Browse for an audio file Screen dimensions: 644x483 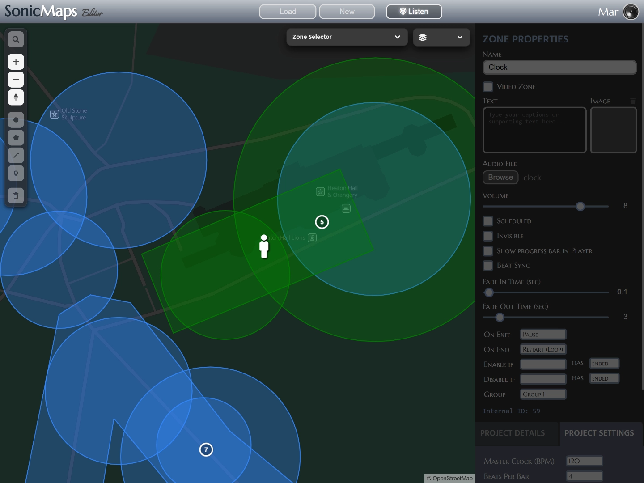(500, 178)
